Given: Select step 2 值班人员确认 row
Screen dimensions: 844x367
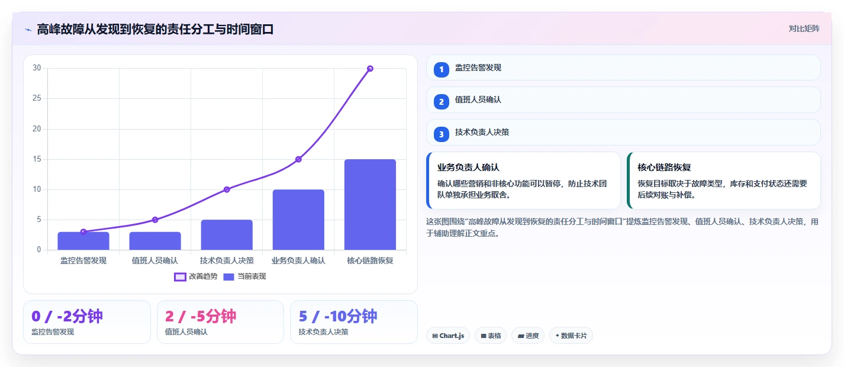Looking at the screenshot, I should click(x=623, y=99).
